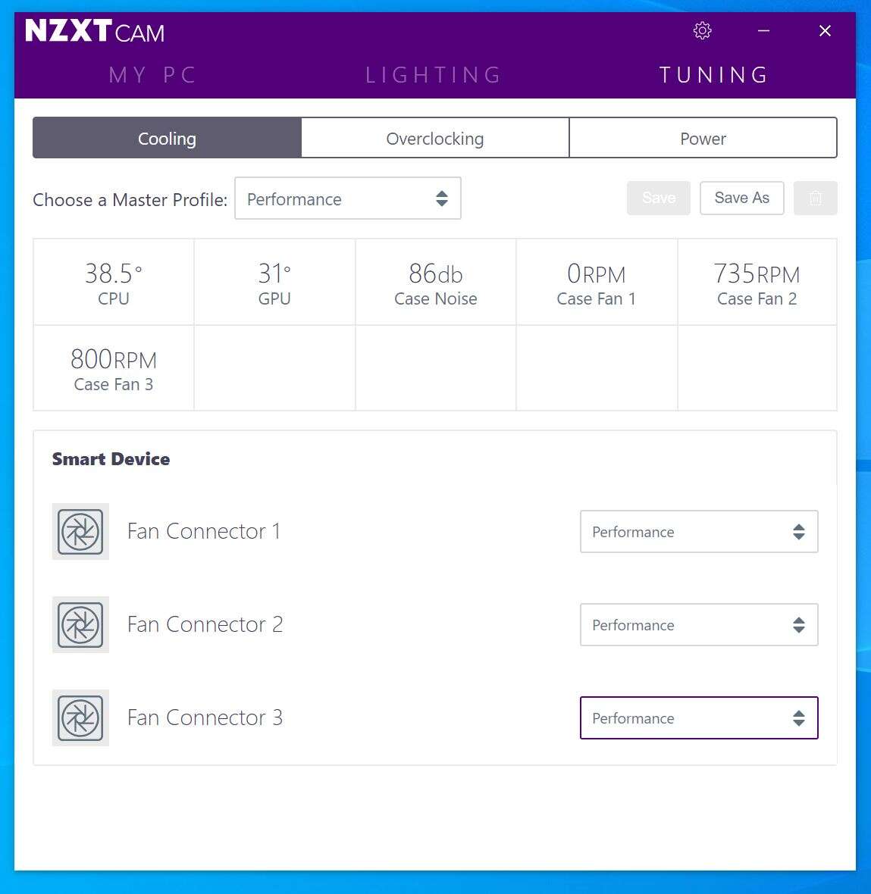The image size is (871, 894).
Task: Click the Fan Connector 1 fan icon
Action: [x=80, y=532]
